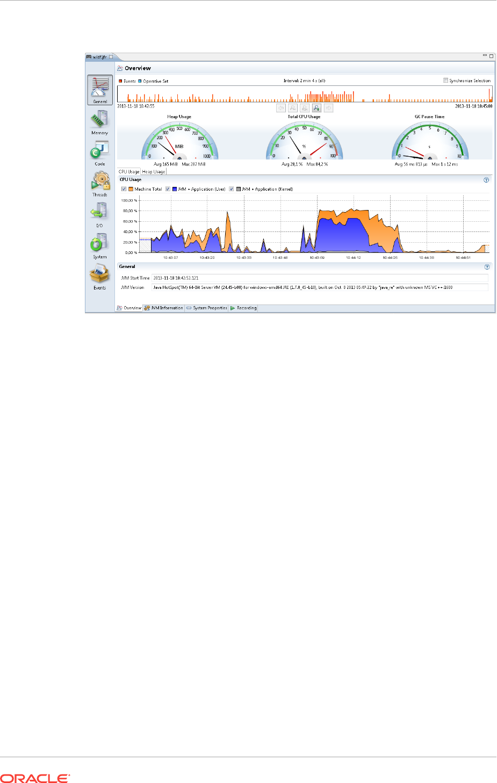This screenshot has width=497, height=783.
Task: Click the highlighted fourth range navigator button
Action: pos(316,108)
